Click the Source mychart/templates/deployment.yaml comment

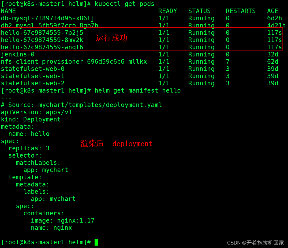[x=81, y=105]
